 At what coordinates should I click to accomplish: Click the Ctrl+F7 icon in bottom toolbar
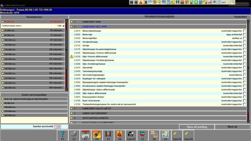[131, 134]
